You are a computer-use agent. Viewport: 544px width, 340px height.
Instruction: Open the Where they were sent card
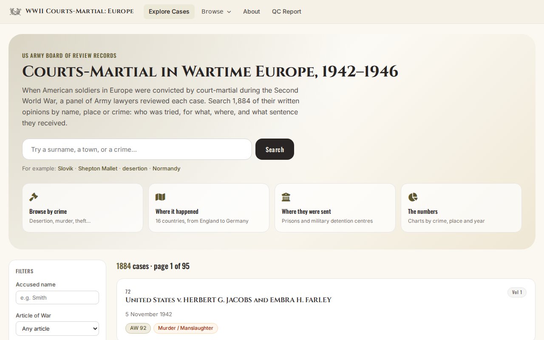tap(335, 208)
